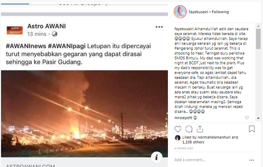Like mrssepett's comment with small heart
This screenshot has width=263, height=167.
(x=247, y=118)
